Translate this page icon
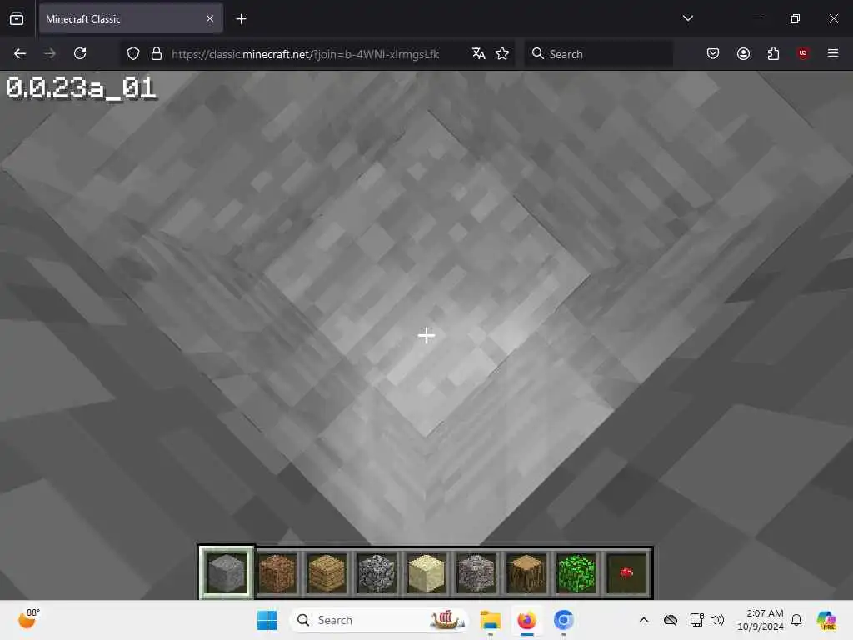The width and height of the screenshot is (853, 640). coord(479,53)
